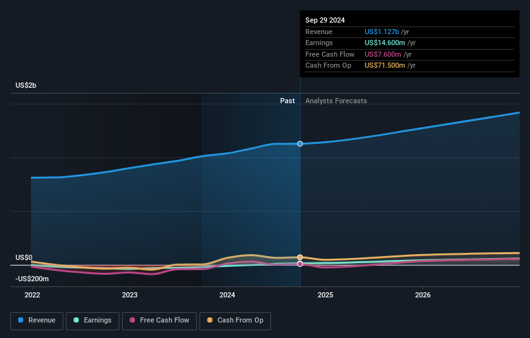
Task: Click the US$14.600m earnings value
Action: coord(385,43)
